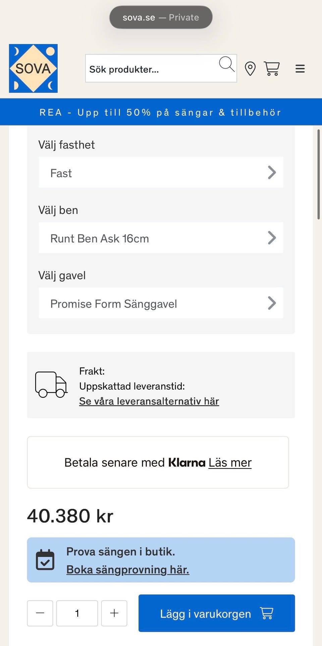The height and width of the screenshot is (646, 322).
Task: Click the page scrollbar
Action: coord(318,175)
